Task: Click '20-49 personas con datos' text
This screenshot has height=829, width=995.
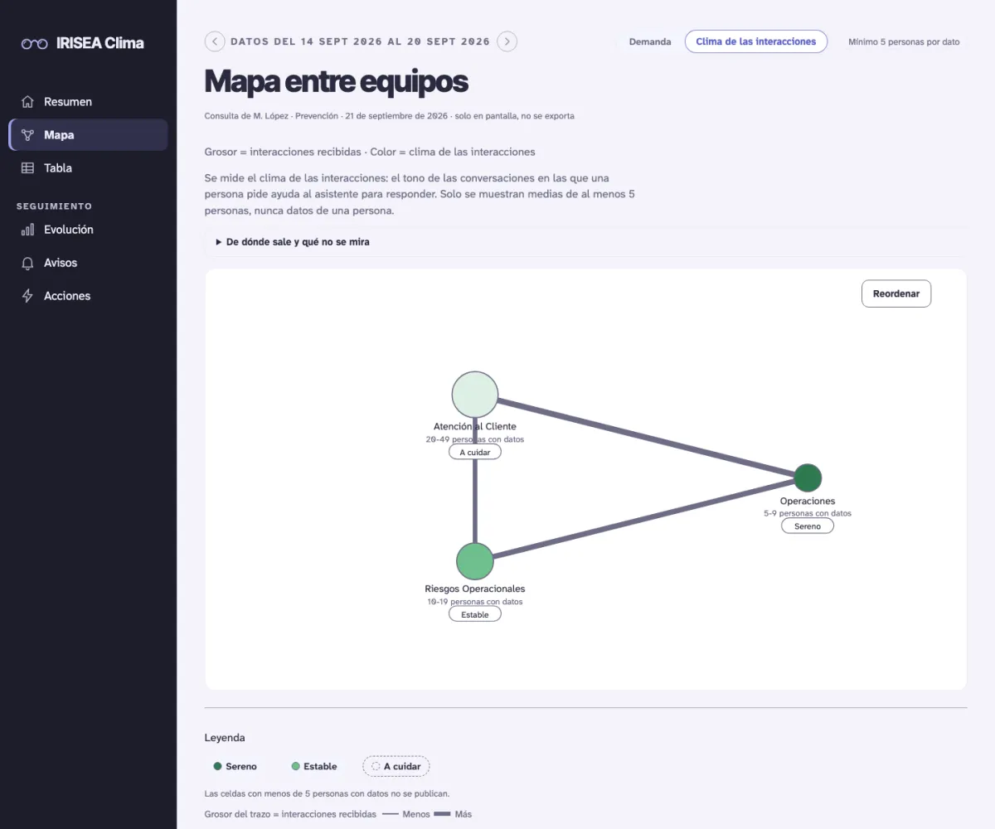Action: [x=475, y=439]
